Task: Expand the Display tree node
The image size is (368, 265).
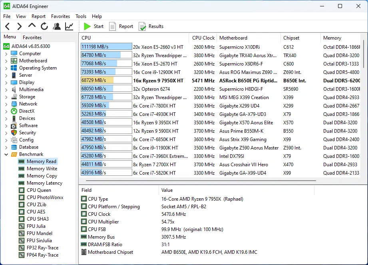Action: [x=6, y=83]
